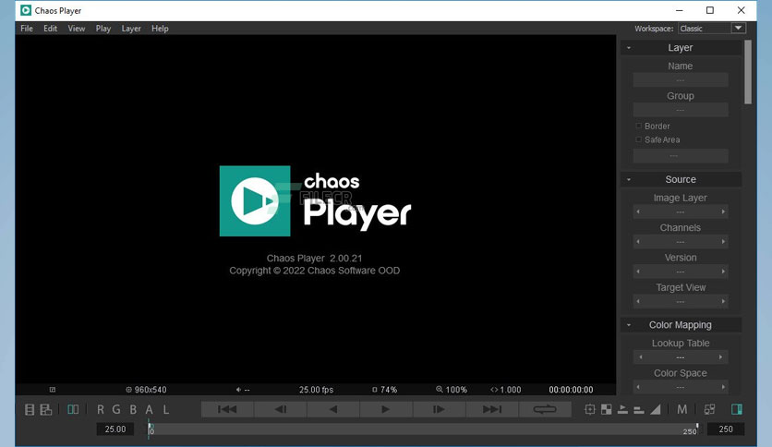Click the 00:00:00:00 timecode
Image resolution: width=772 pixels, height=447 pixels.
coord(571,390)
